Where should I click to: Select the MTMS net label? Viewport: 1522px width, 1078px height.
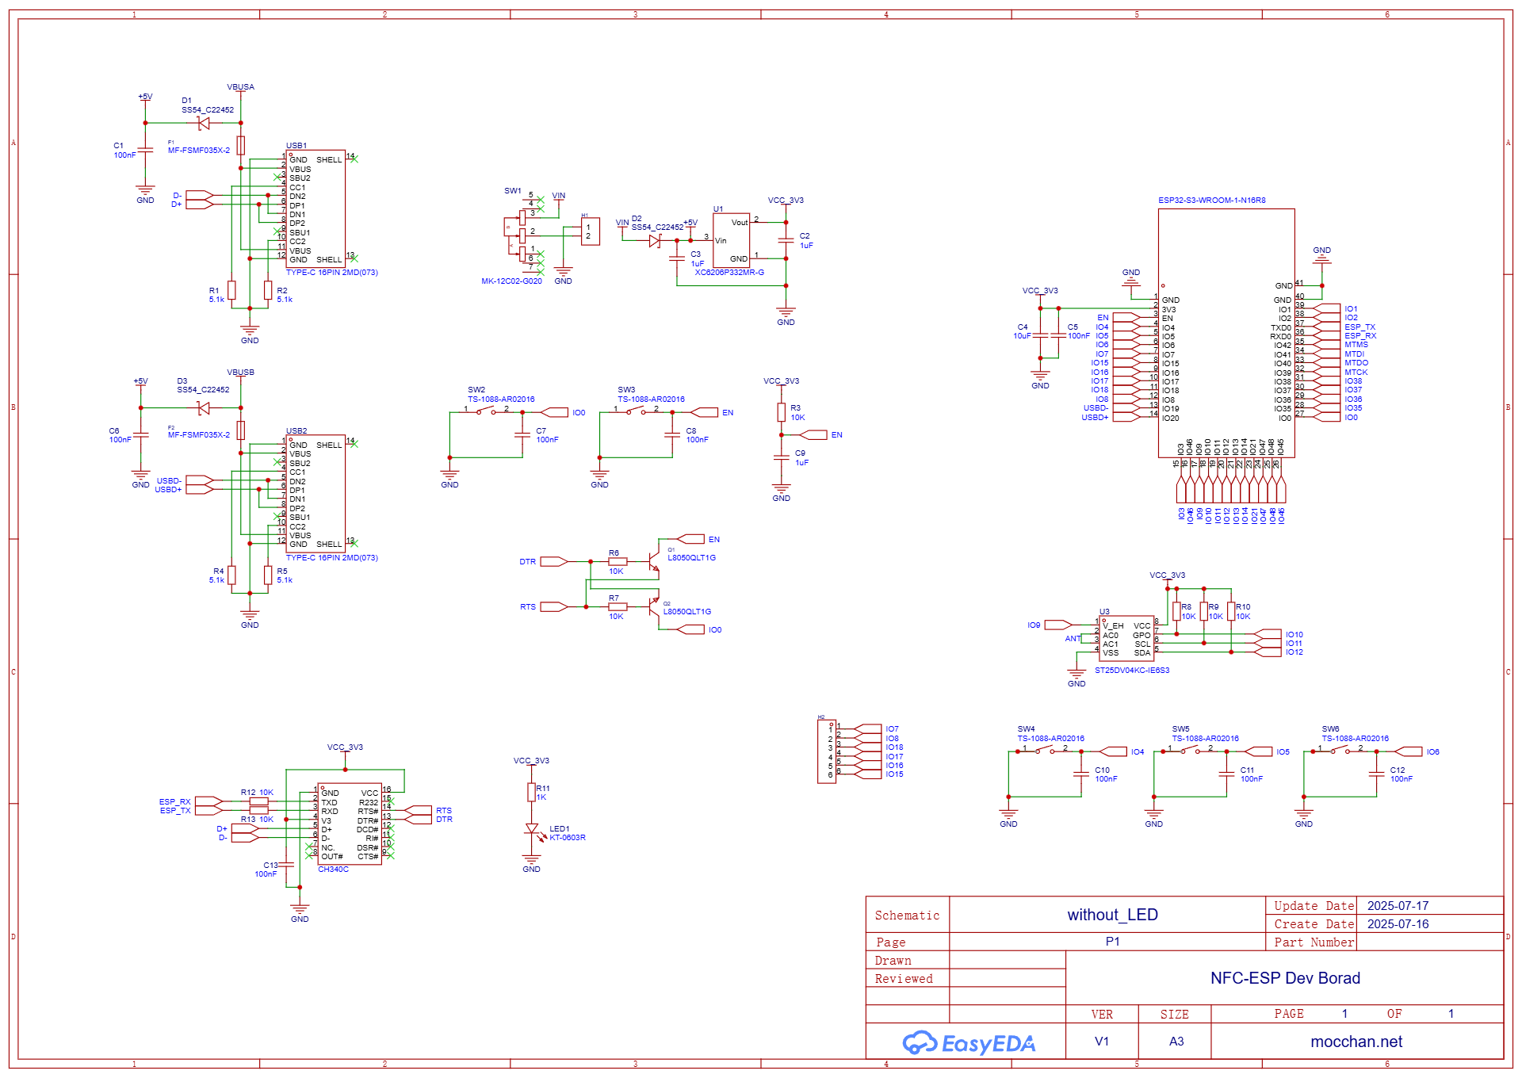[1356, 345]
